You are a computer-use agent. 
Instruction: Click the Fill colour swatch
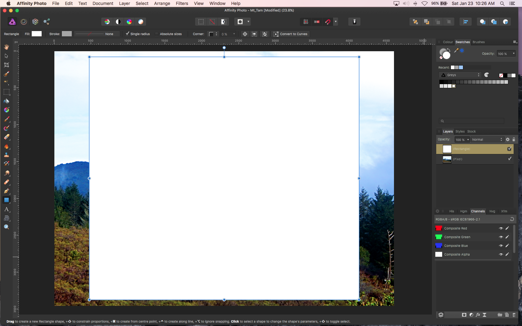[37, 34]
